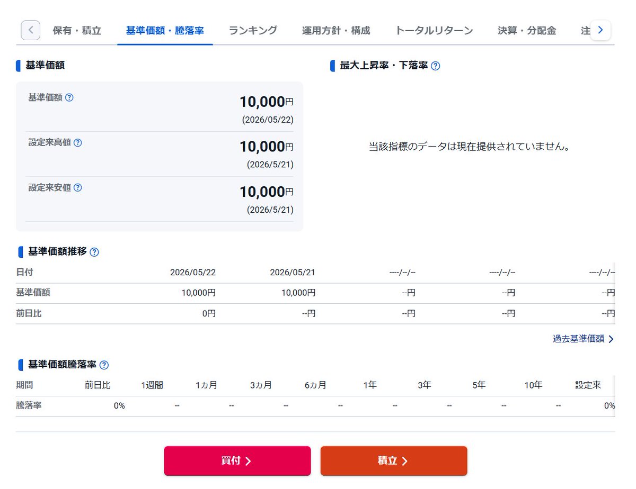Select the 基準価額・騰落率 tab
Screen dimensions: 636x489
pyautogui.click(x=165, y=31)
